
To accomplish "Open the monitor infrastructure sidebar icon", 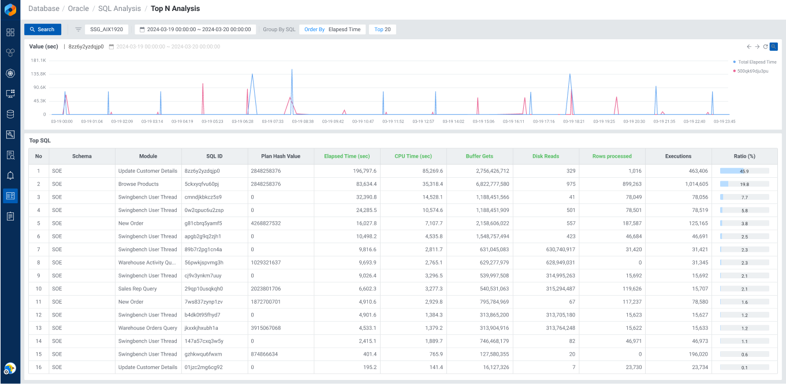I will (x=10, y=94).
